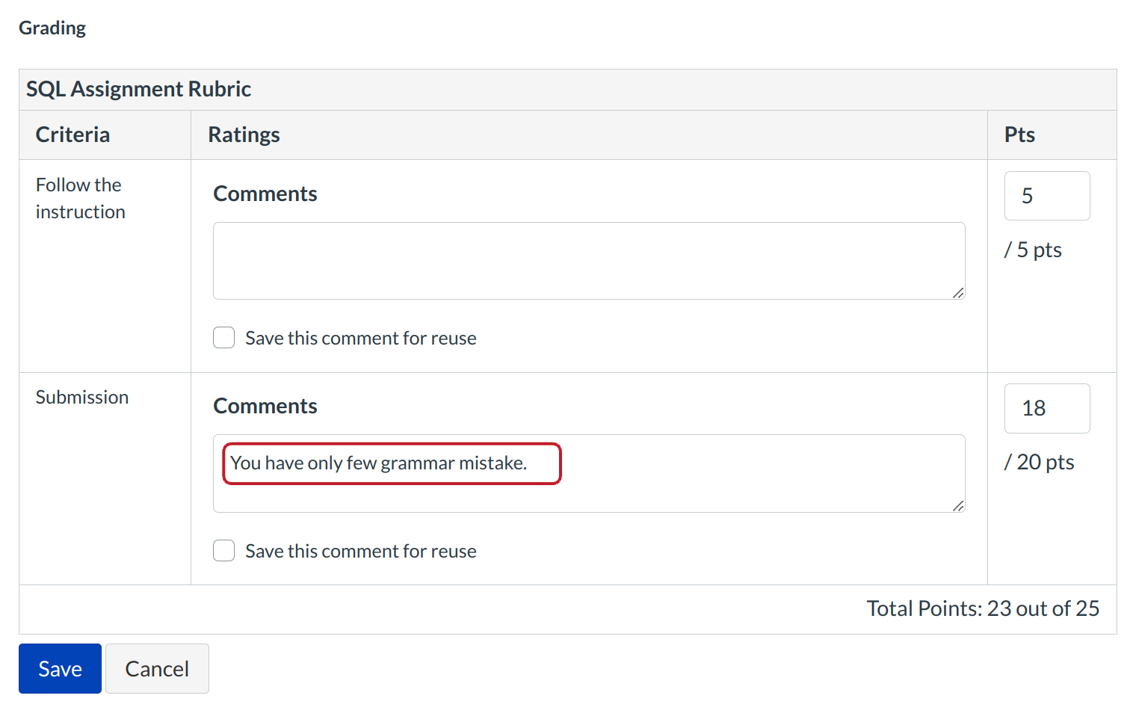Enable save comment checkbox for Follow the instruction

(x=224, y=338)
